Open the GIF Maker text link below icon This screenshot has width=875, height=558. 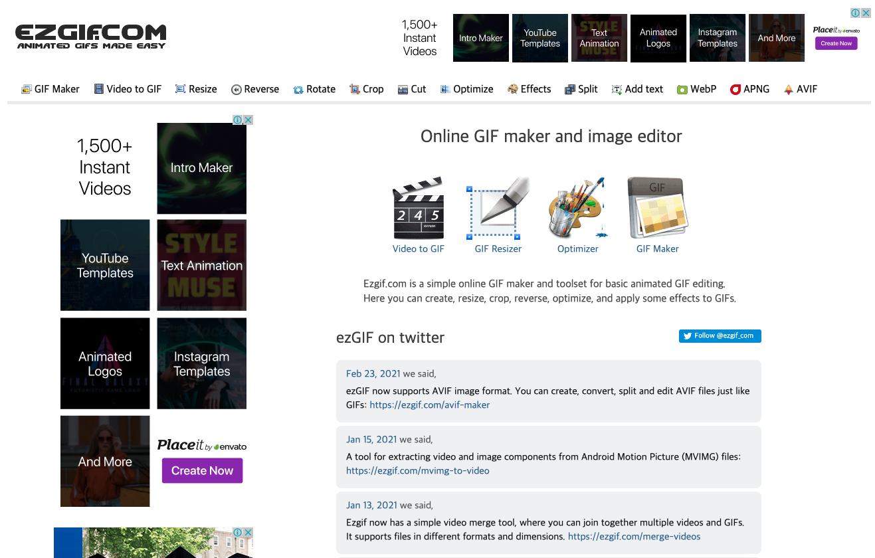point(658,249)
